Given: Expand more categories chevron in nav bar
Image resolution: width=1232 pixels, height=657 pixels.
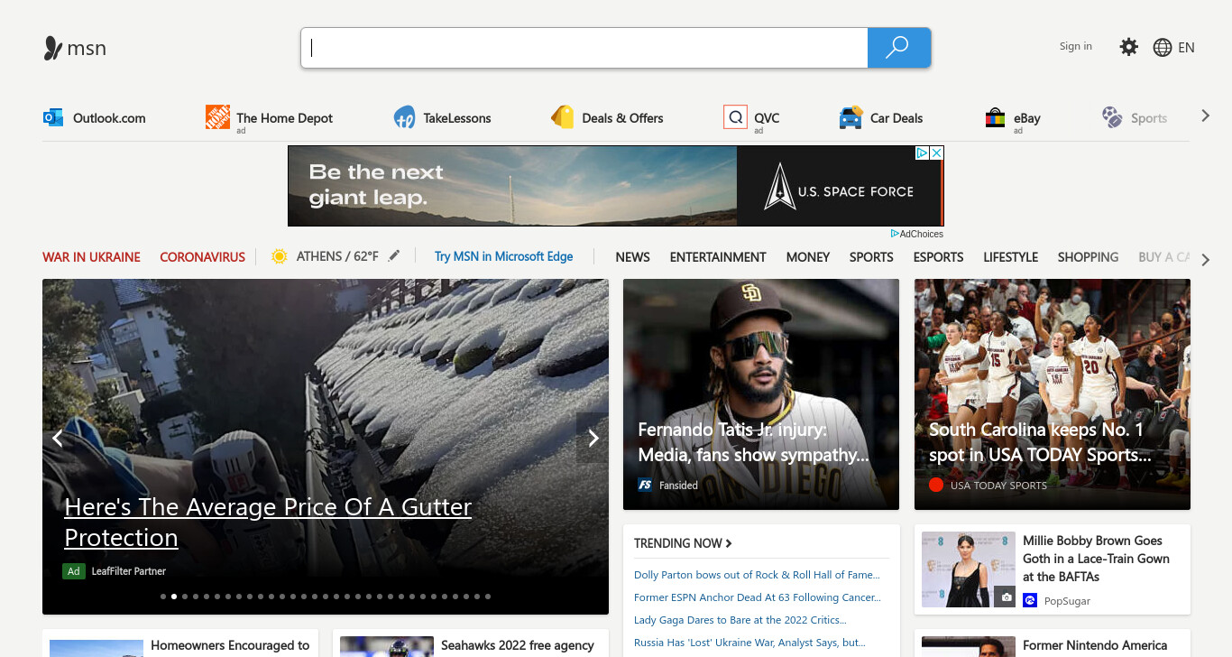Looking at the screenshot, I should [1207, 259].
